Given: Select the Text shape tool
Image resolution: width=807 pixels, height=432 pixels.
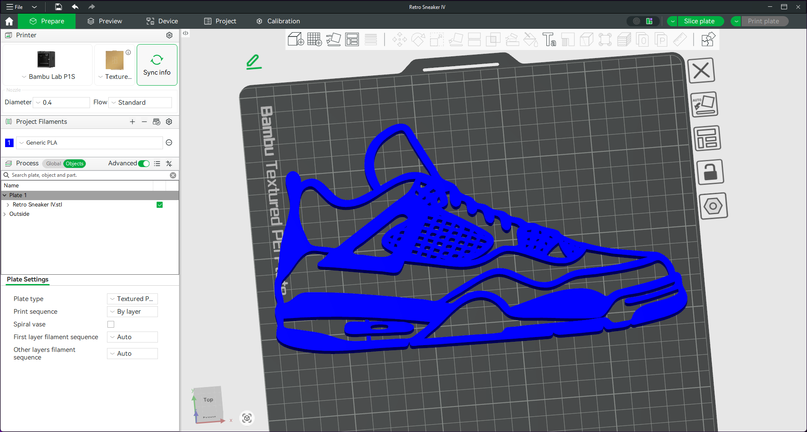Looking at the screenshot, I should (549, 39).
